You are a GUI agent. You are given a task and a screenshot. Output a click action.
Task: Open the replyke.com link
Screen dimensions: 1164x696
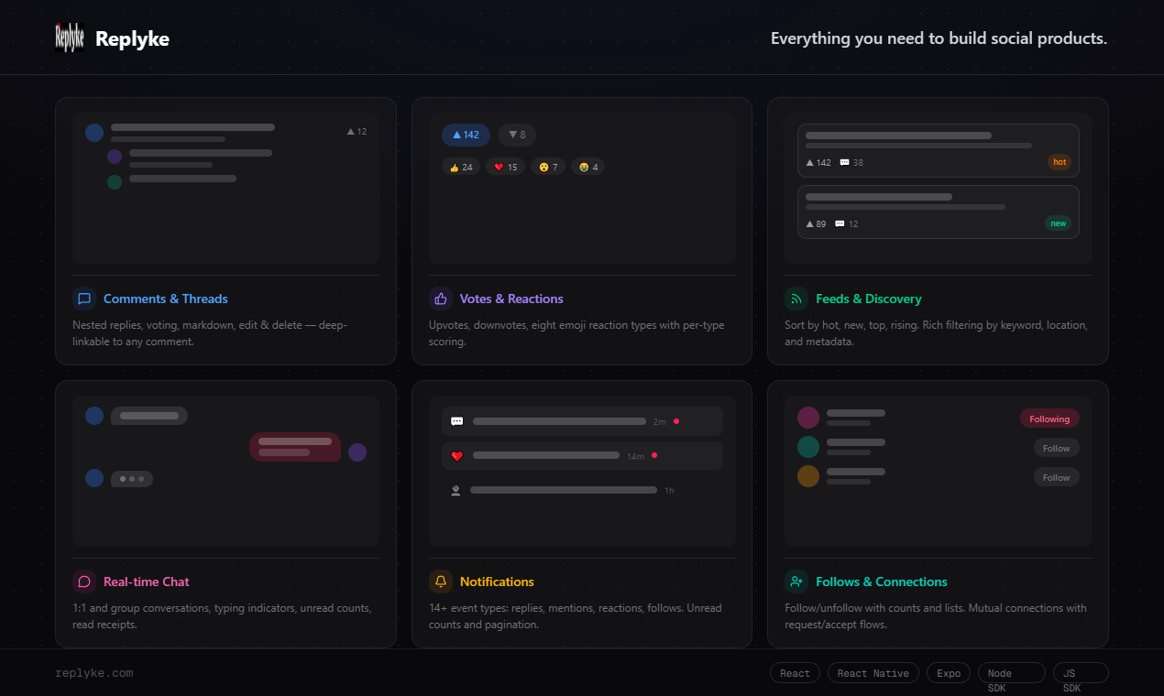click(93, 672)
